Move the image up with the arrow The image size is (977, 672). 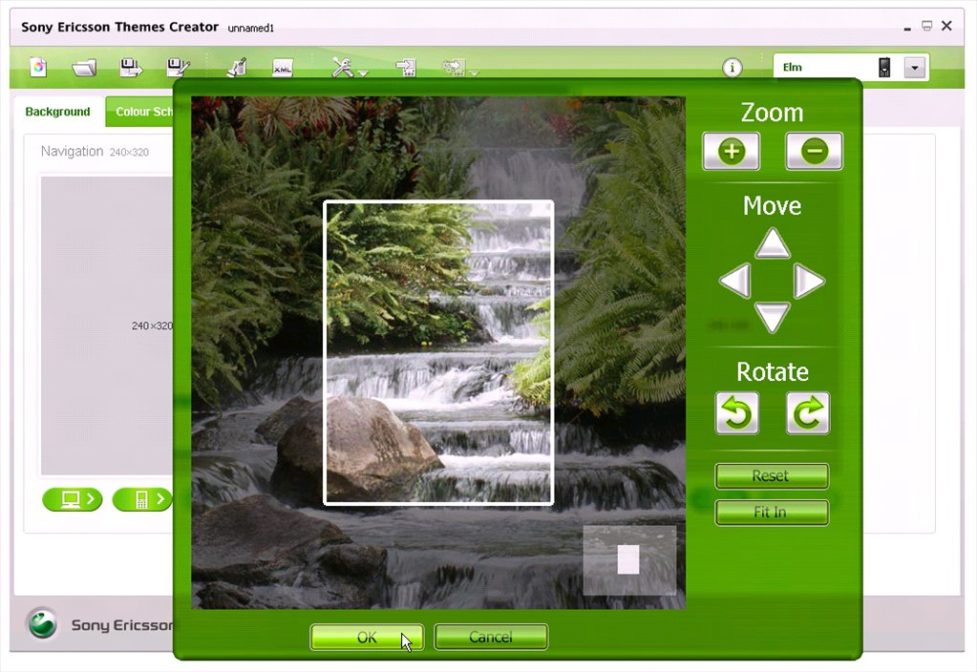tap(773, 242)
